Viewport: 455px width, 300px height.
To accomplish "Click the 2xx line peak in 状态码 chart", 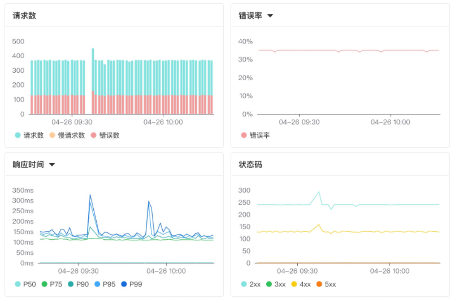I will 319,192.
